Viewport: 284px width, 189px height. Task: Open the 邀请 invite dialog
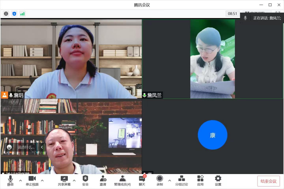103,181
